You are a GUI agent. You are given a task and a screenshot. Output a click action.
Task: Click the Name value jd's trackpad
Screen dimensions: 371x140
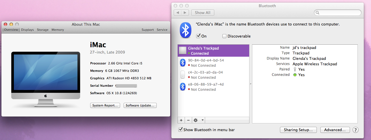point(304,48)
